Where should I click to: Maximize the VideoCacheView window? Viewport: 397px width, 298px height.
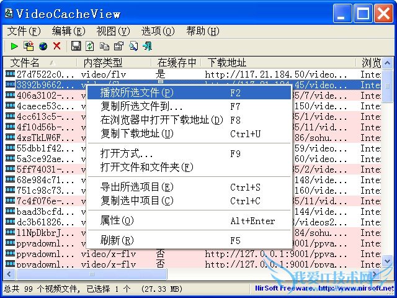[364, 14]
